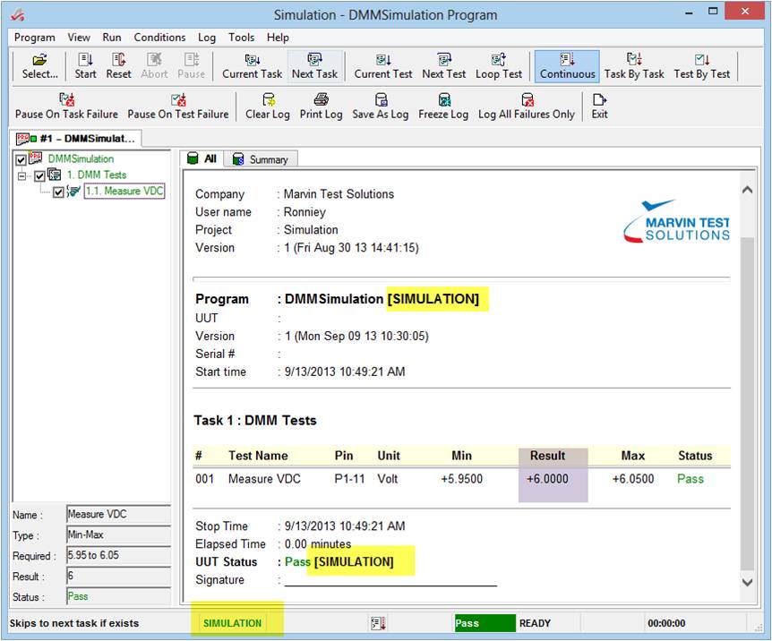Click the task icon beside 1. DMM Tests
The width and height of the screenshot is (772, 641).
55,175
